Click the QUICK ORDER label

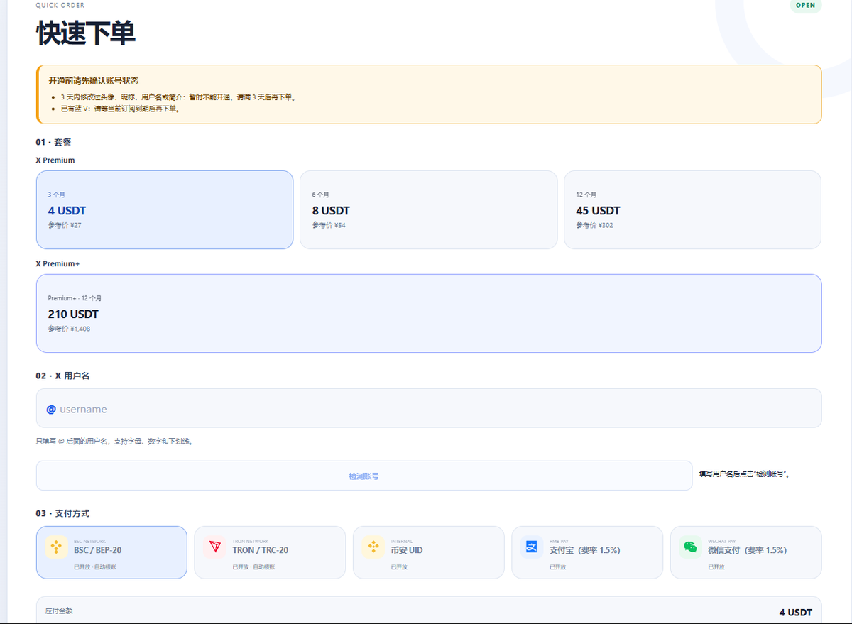60,5
